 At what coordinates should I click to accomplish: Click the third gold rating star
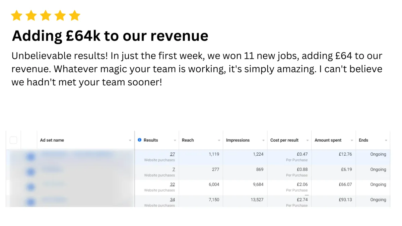coord(45,15)
